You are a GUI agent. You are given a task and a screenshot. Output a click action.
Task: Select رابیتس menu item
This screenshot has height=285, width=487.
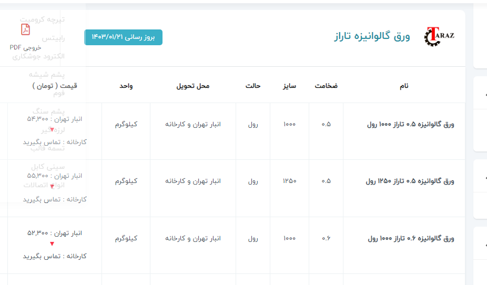53,38
